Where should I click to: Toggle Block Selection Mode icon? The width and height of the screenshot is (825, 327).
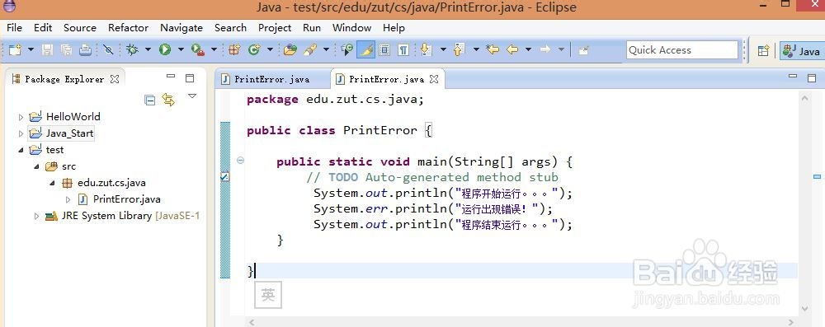[x=384, y=50]
